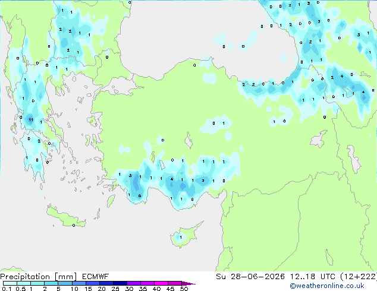This screenshot has height=291, width=377.
Task: Click legend label '35'
Action: pyautogui.click(x=143, y=289)
